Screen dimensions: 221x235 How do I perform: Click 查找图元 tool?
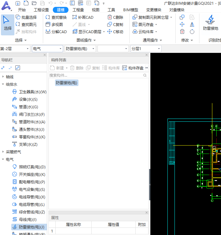click(26, 24)
